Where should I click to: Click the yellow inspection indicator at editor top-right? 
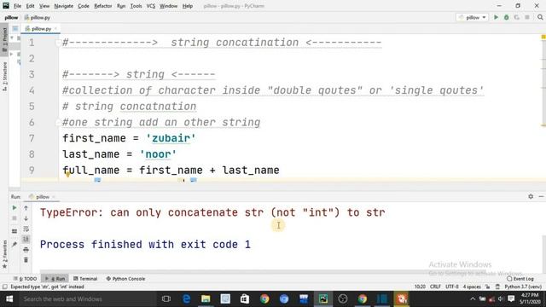(543, 37)
